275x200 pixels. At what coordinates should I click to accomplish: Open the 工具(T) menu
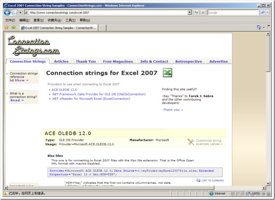[70, 20]
